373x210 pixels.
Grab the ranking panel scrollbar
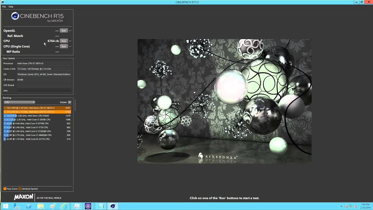click(75, 105)
